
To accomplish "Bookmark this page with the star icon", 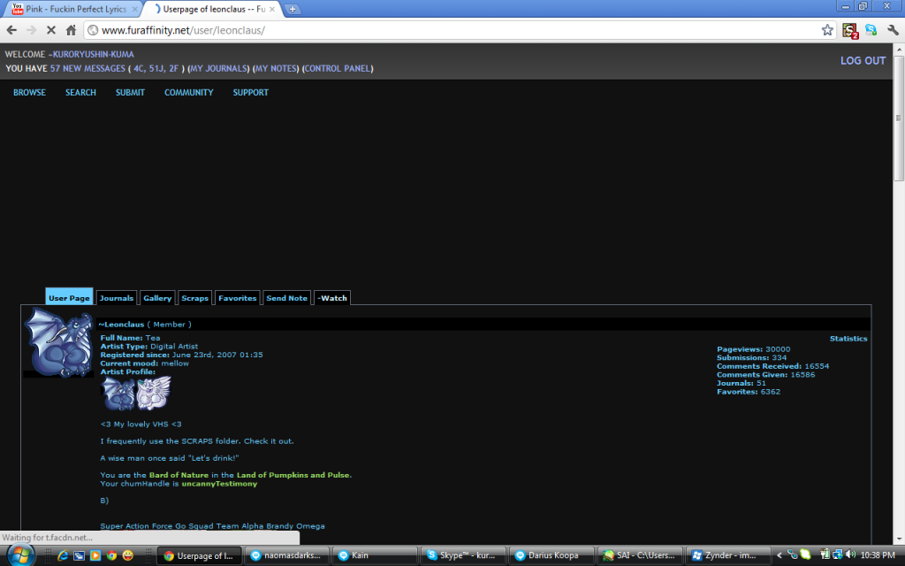I will (x=827, y=30).
